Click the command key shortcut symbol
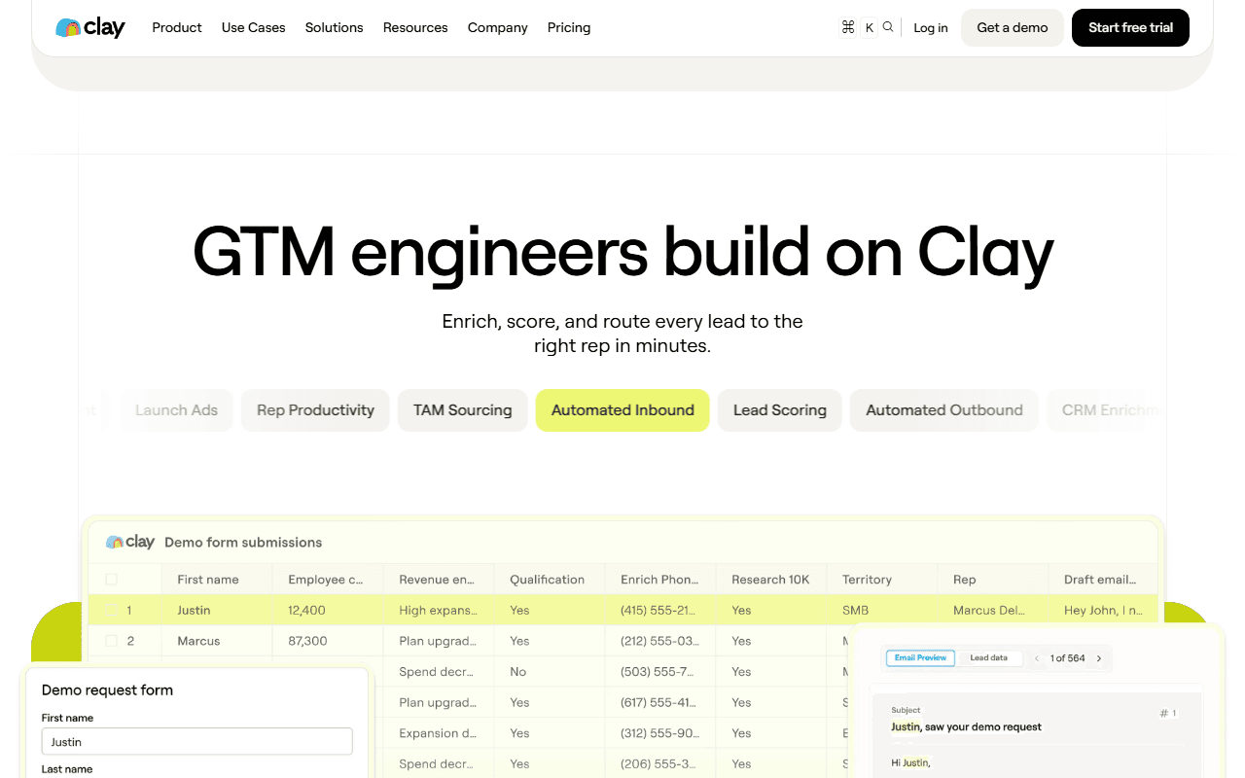1245x778 pixels. [848, 27]
